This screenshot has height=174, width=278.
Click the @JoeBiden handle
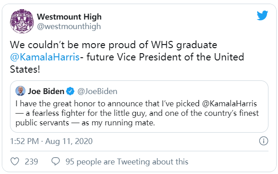pyautogui.click(x=97, y=91)
